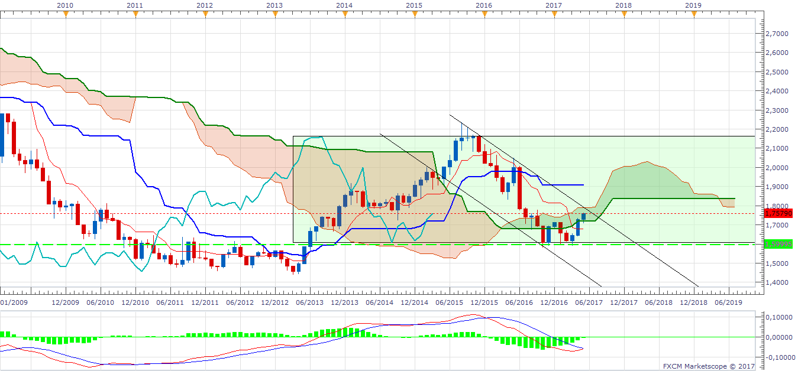Click the green 1,59995 price level label
Viewport: 798px width, 371px height.
pyautogui.click(x=777, y=244)
